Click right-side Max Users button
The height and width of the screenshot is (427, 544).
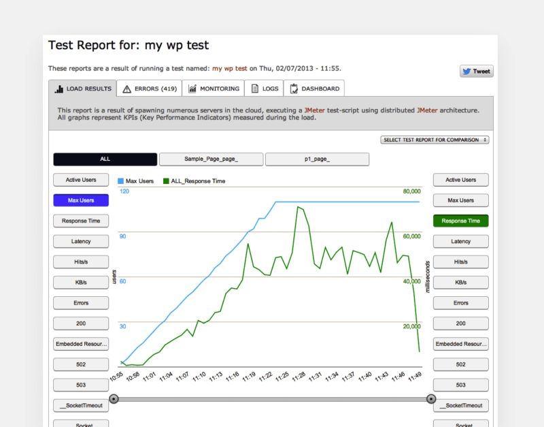(x=461, y=200)
